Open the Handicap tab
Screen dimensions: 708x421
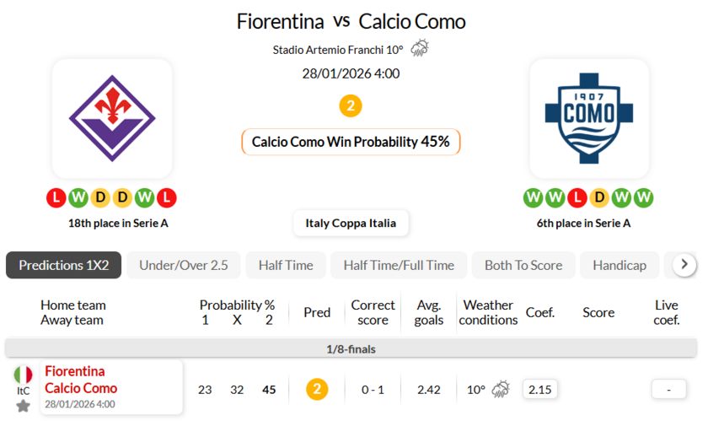point(619,265)
